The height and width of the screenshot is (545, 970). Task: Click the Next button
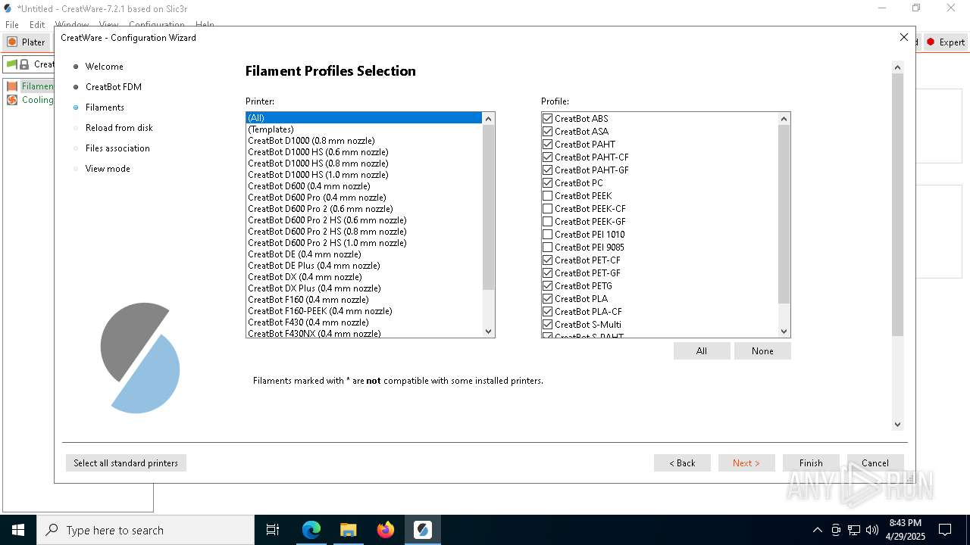[x=746, y=463]
